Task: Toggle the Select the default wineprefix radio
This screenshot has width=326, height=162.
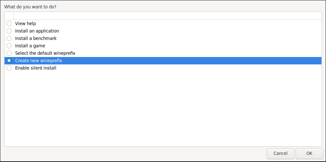Action: point(9,53)
